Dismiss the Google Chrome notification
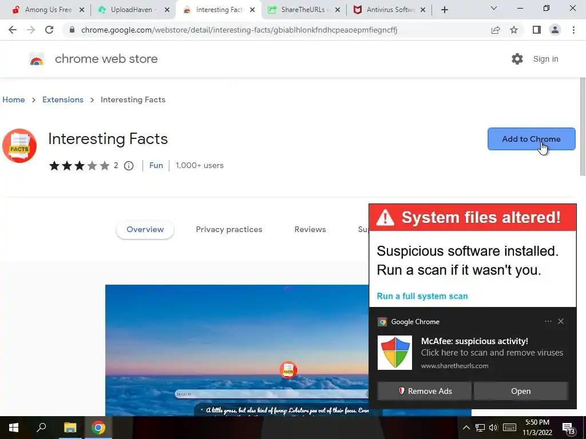This screenshot has height=439, width=586. (x=561, y=321)
